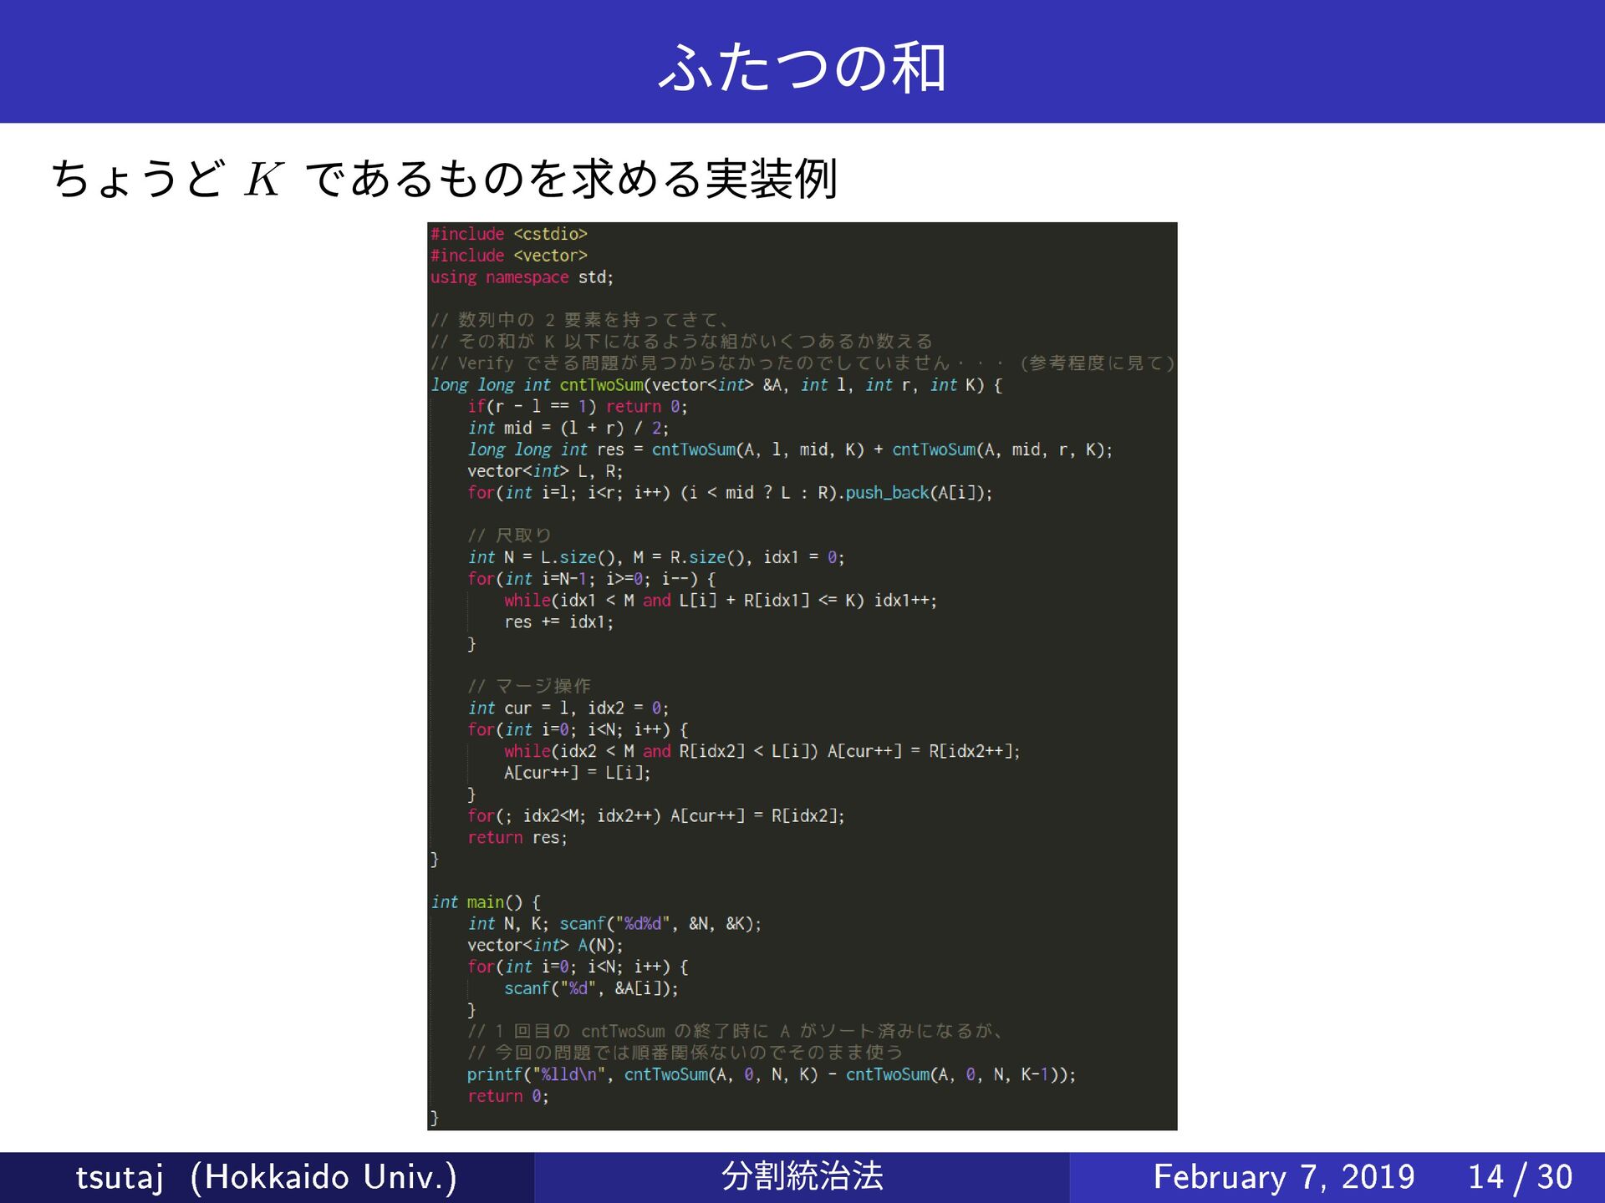The image size is (1605, 1203).
Task: Click the using namespace std line
Action: (x=522, y=277)
